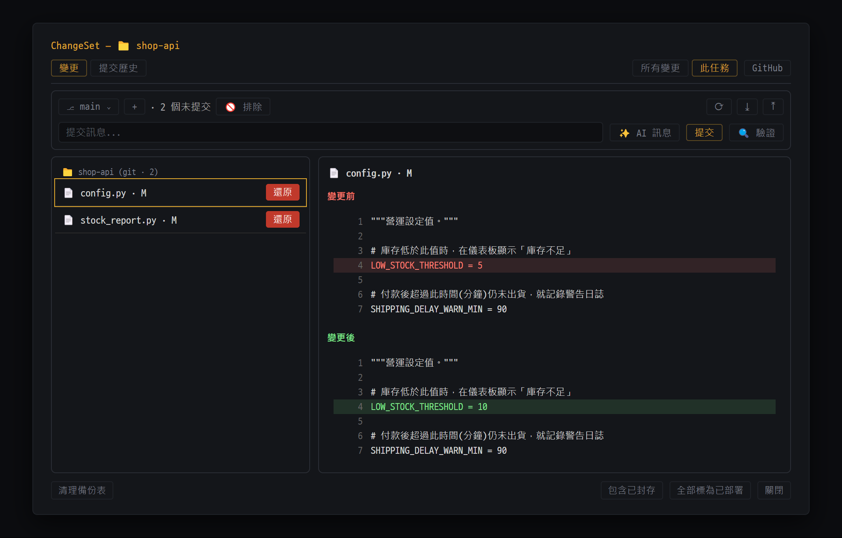Click the removed line LOW_STOCK_THRESHOLD = 5
The width and height of the screenshot is (842, 538).
click(x=554, y=265)
